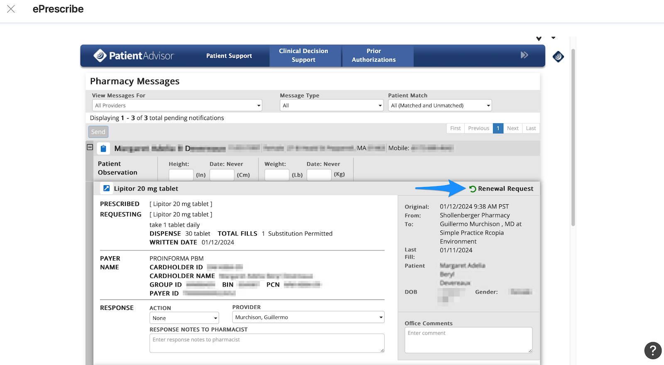The height and width of the screenshot is (365, 664).
Task: Open the Patient Support tab
Action: [x=229, y=56]
